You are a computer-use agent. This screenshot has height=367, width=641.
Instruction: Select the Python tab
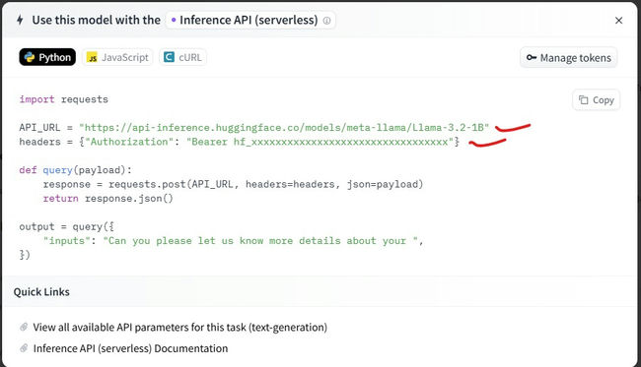pyautogui.click(x=47, y=57)
